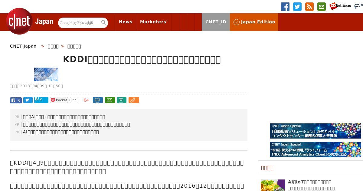The image size is (363, 191).
Task: Print the article using blue printer icon
Action: pos(98,100)
